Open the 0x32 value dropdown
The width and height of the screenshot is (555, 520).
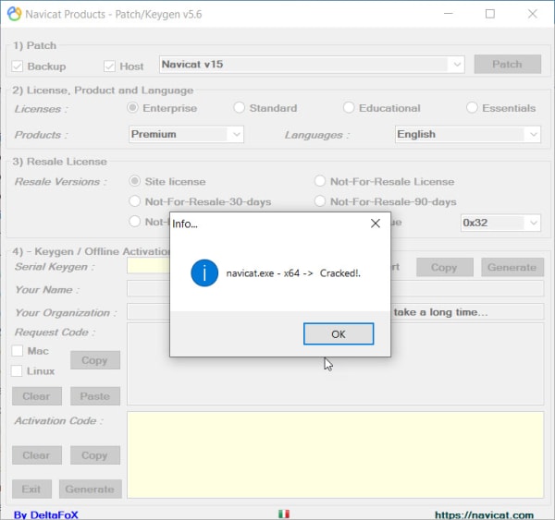500,223
